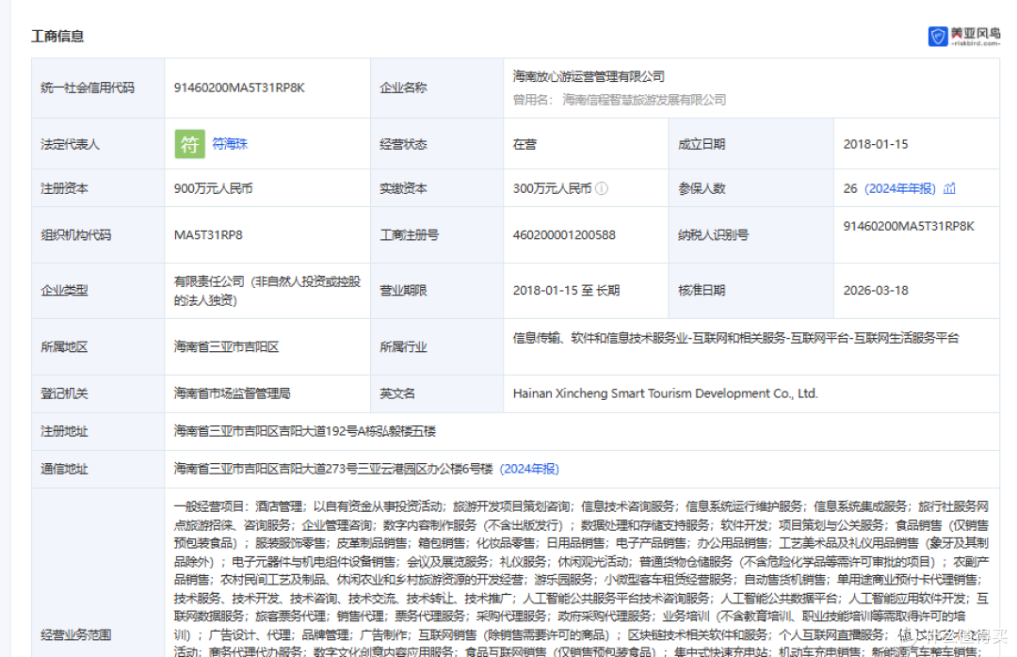Click the 实缴资本 label cell
The image size is (1017, 657).
(437, 189)
